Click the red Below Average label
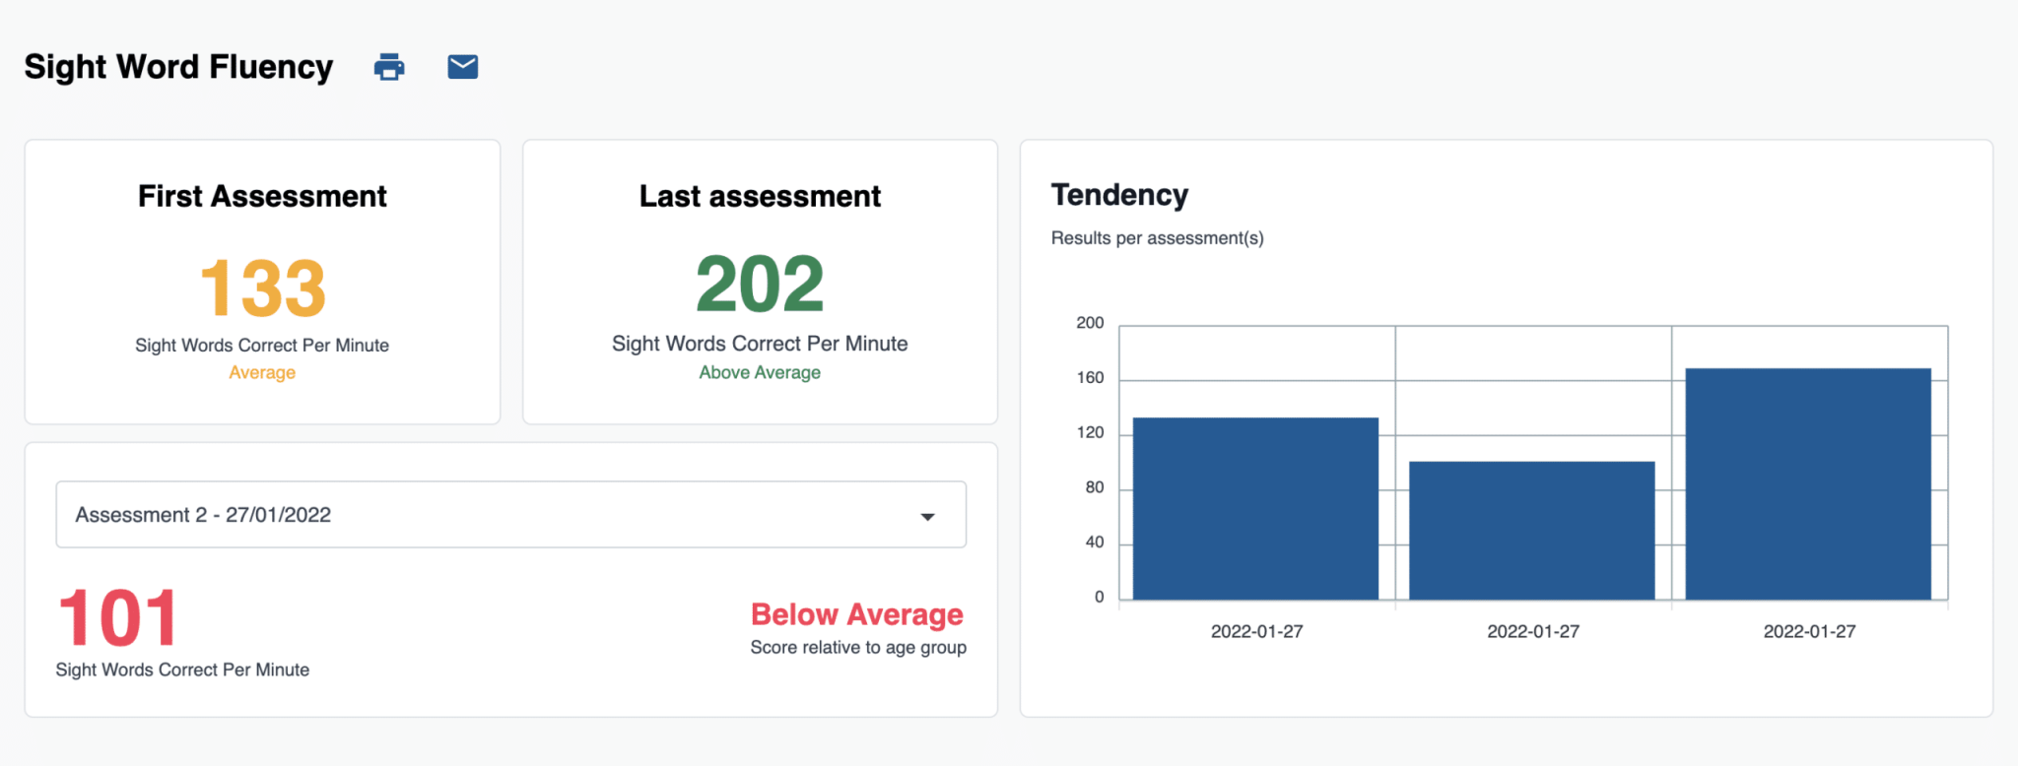2018x766 pixels. [x=857, y=614]
